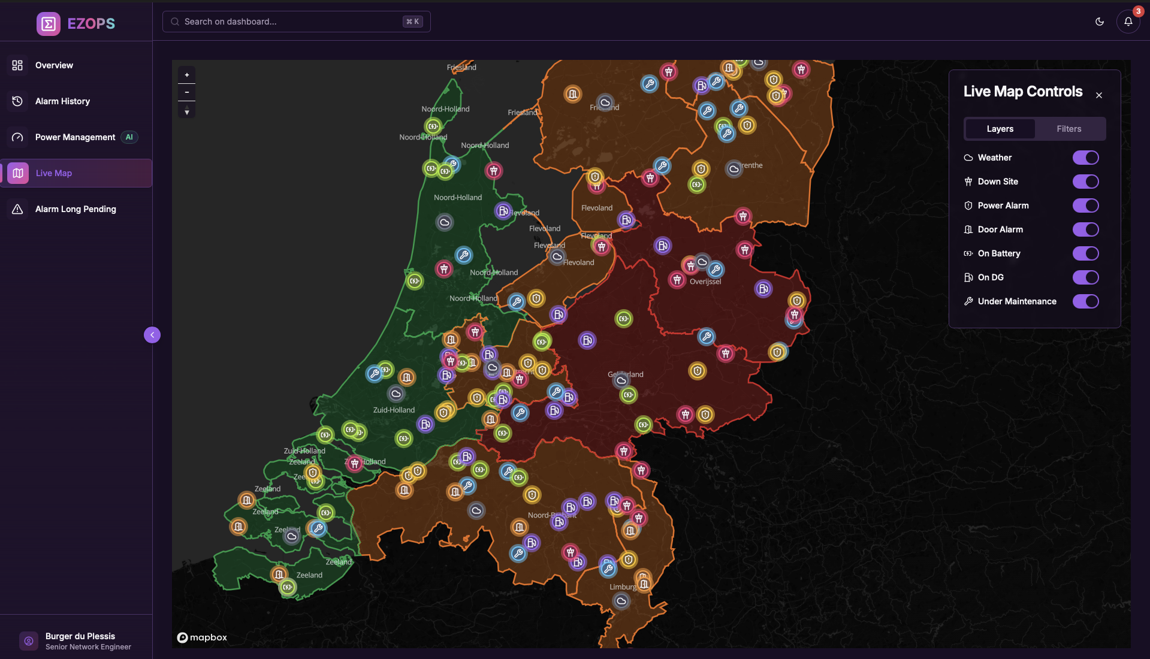The width and height of the screenshot is (1150, 659).
Task: Switch to the Filters tab
Action: click(x=1068, y=128)
